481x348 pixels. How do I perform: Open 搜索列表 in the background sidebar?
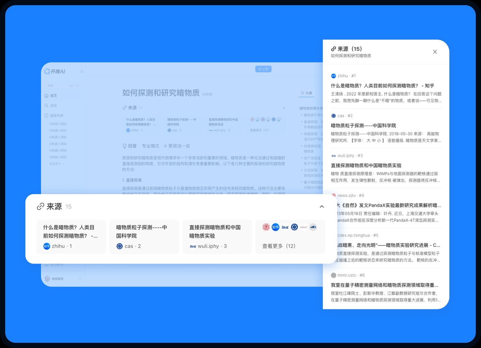pyautogui.click(x=54, y=116)
